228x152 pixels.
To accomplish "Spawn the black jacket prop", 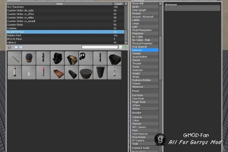I will coord(57,58).
